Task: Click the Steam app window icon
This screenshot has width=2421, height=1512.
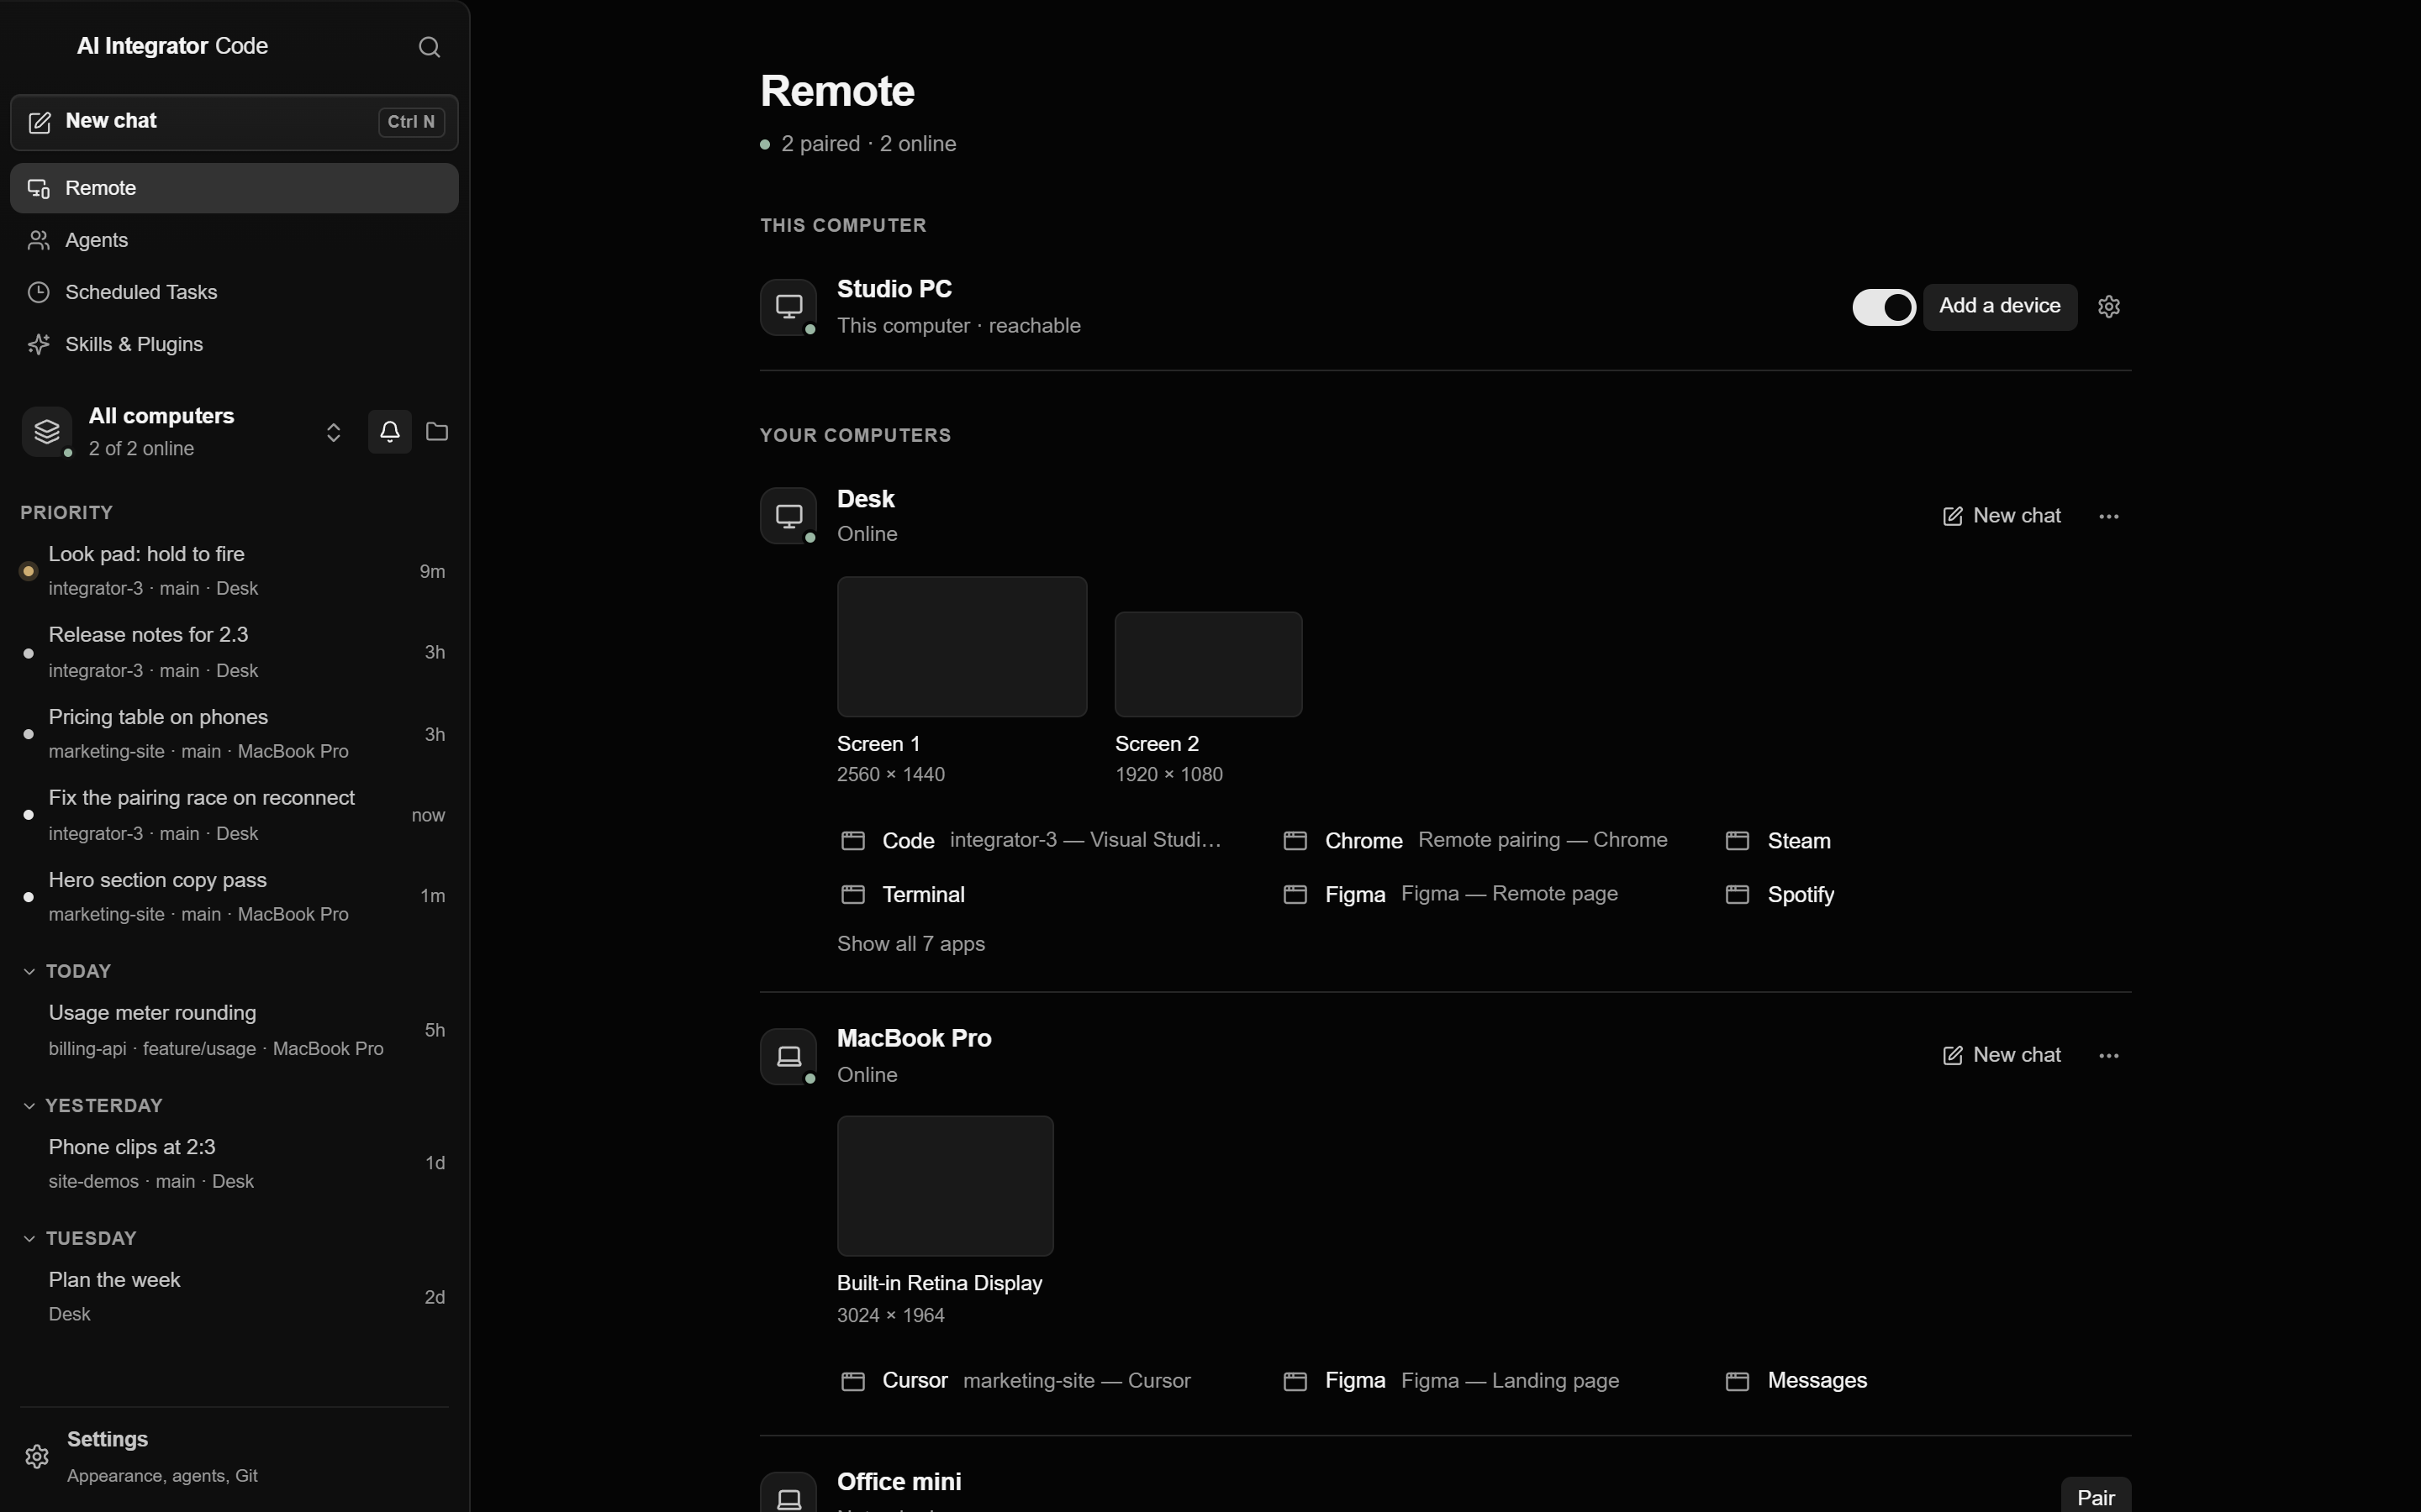Action: [1738, 841]
